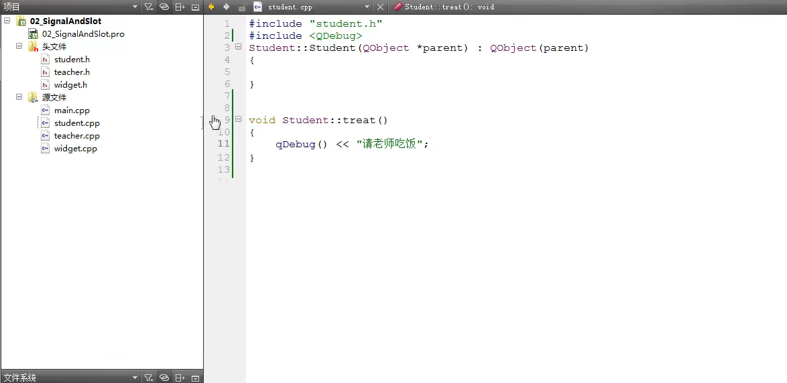Toggle the file write-lock icon
This screenshot has height=383, width=787.
pyautogui.click(x=242, y=7)
